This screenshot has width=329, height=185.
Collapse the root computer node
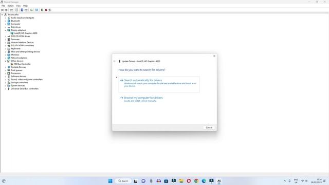click(x=2, y=15)
